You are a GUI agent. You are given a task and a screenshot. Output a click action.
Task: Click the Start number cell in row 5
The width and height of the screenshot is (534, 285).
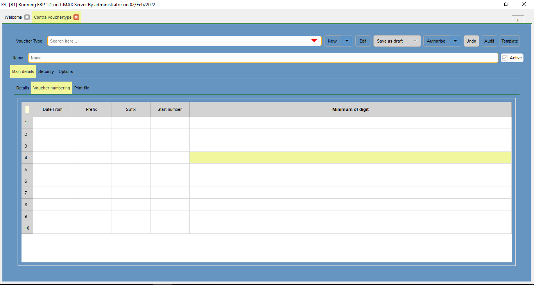170,169
